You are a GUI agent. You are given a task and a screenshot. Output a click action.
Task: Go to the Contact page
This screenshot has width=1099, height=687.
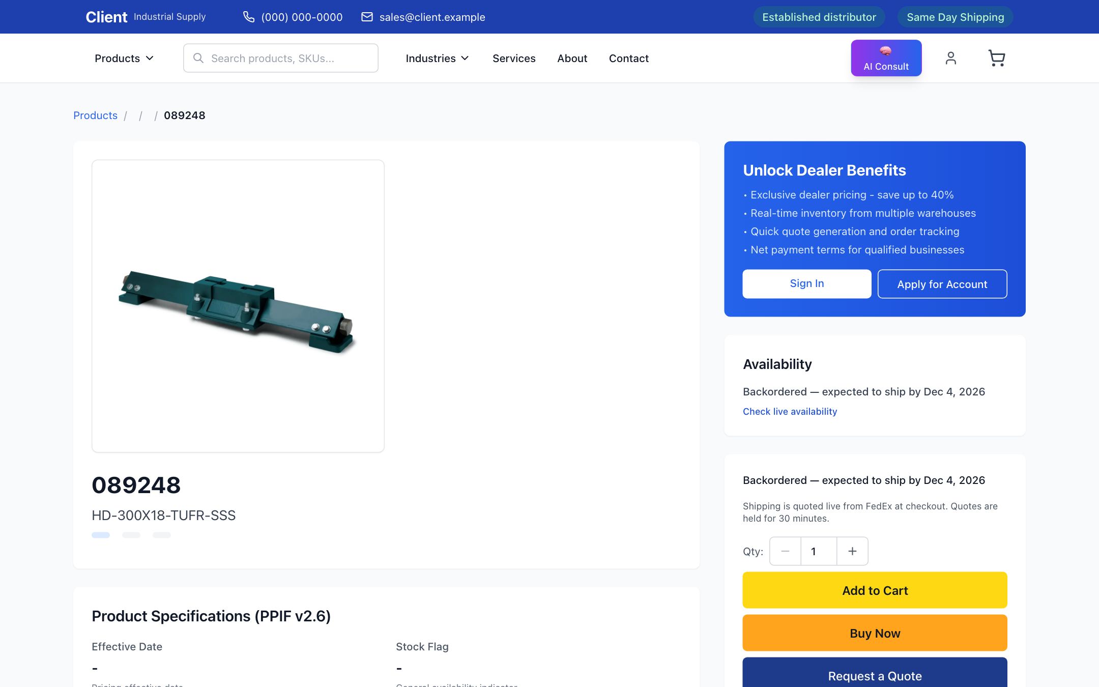(x=628, y=58)
